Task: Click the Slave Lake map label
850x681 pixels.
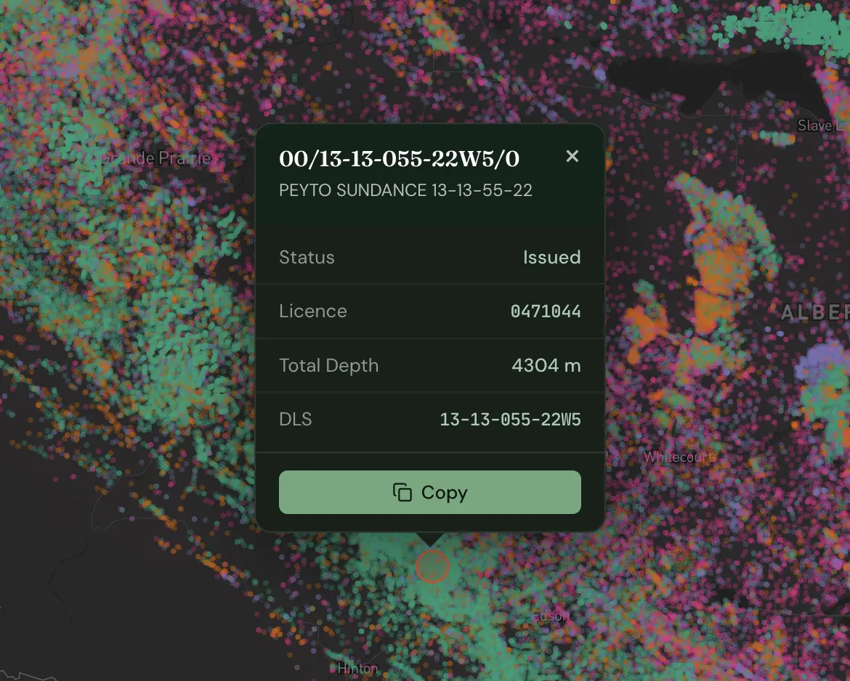Action: pyautogui.click(x=823, y=126)
